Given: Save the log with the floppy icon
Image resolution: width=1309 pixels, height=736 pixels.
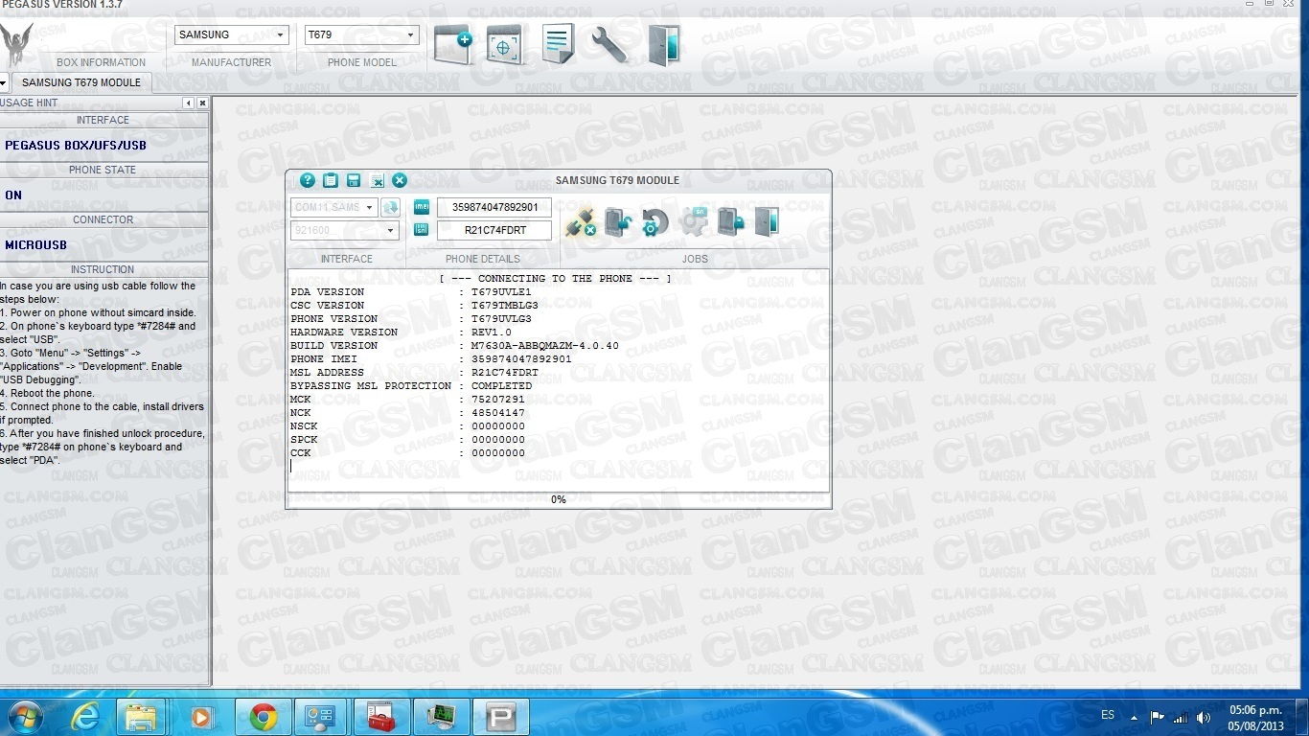Looking at the screenshot, I should (354, 180).
